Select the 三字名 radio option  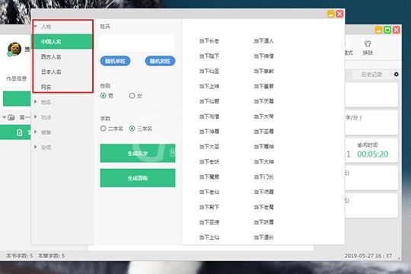132,129
